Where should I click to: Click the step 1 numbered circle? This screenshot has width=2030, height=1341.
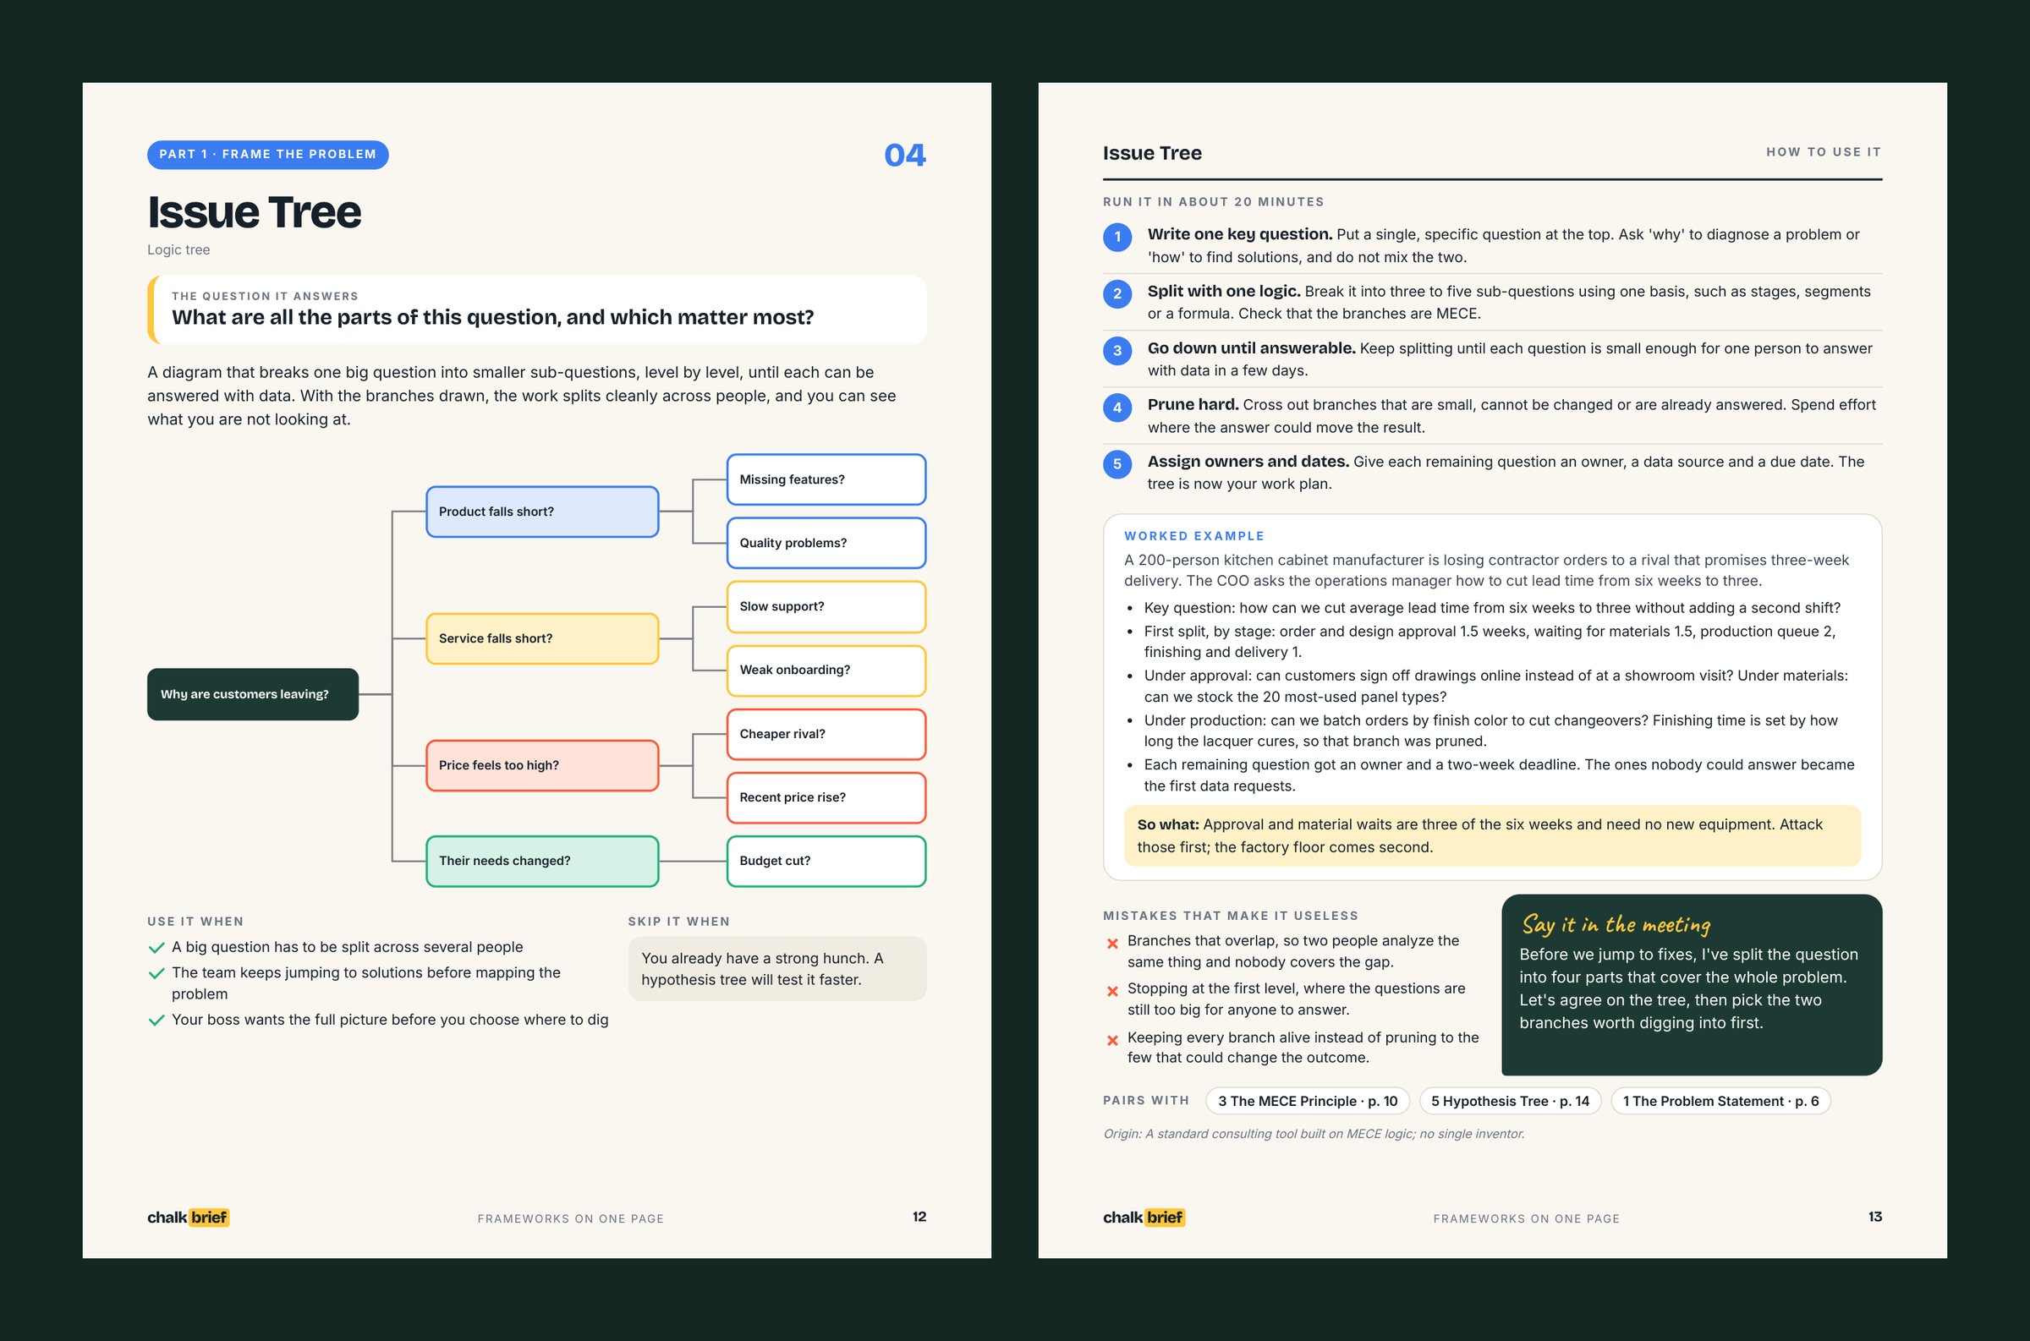(1117, 237)
